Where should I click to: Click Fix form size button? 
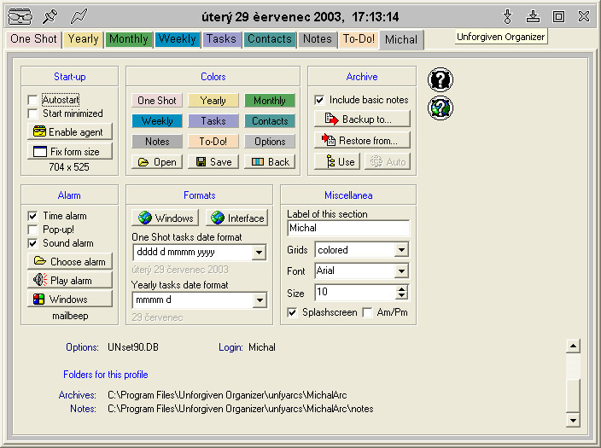[x=70, y=151]
